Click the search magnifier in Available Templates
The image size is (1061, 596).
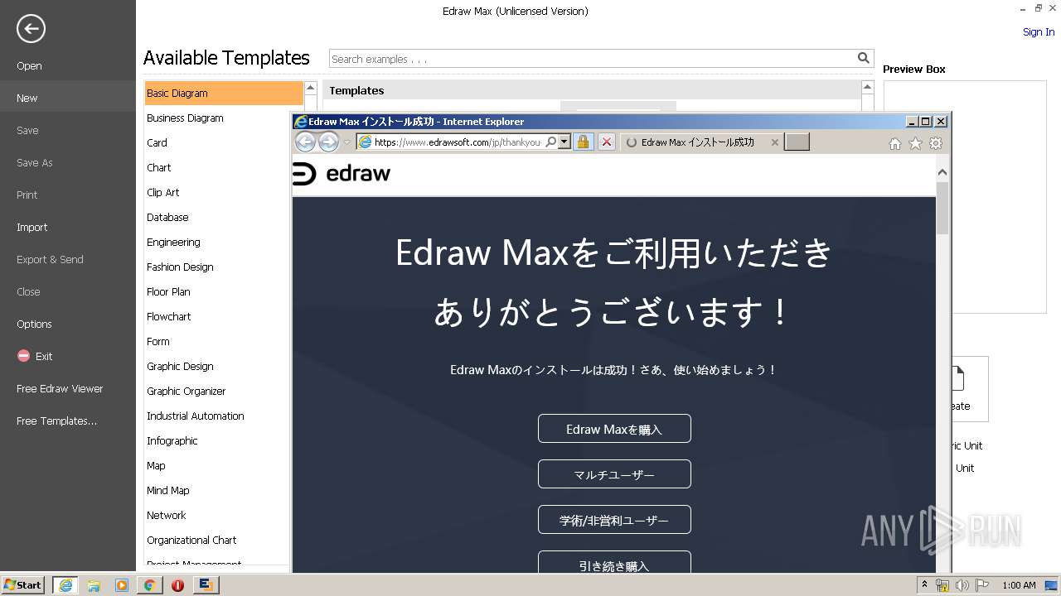864,58
